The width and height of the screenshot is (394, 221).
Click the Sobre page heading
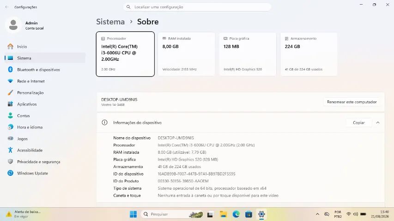[148, 22]
